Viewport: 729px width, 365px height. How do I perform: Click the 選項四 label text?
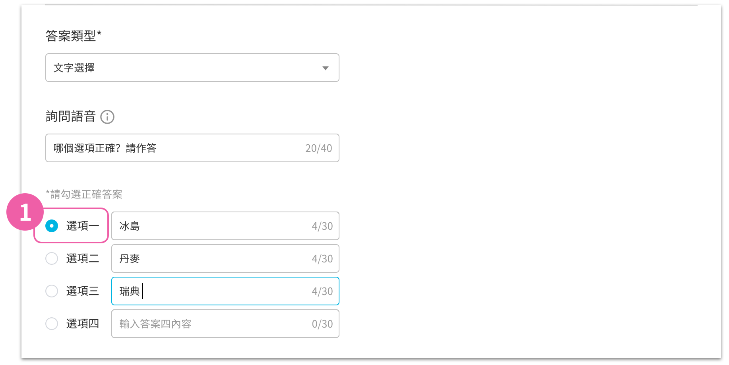coord(83,324)
